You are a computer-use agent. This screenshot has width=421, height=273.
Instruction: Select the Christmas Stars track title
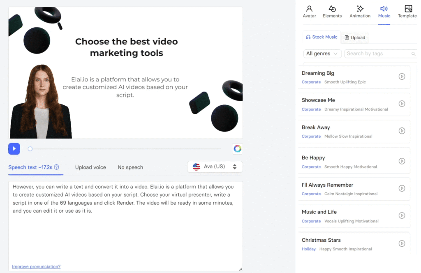[x=321, y=240]
